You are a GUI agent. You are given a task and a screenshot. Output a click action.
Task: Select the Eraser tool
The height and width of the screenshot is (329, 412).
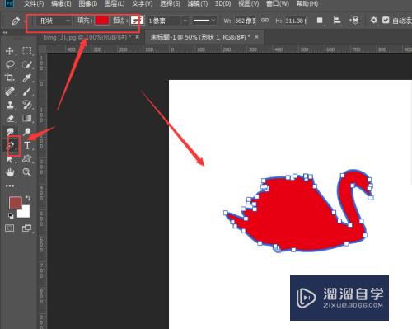[10, 118]
